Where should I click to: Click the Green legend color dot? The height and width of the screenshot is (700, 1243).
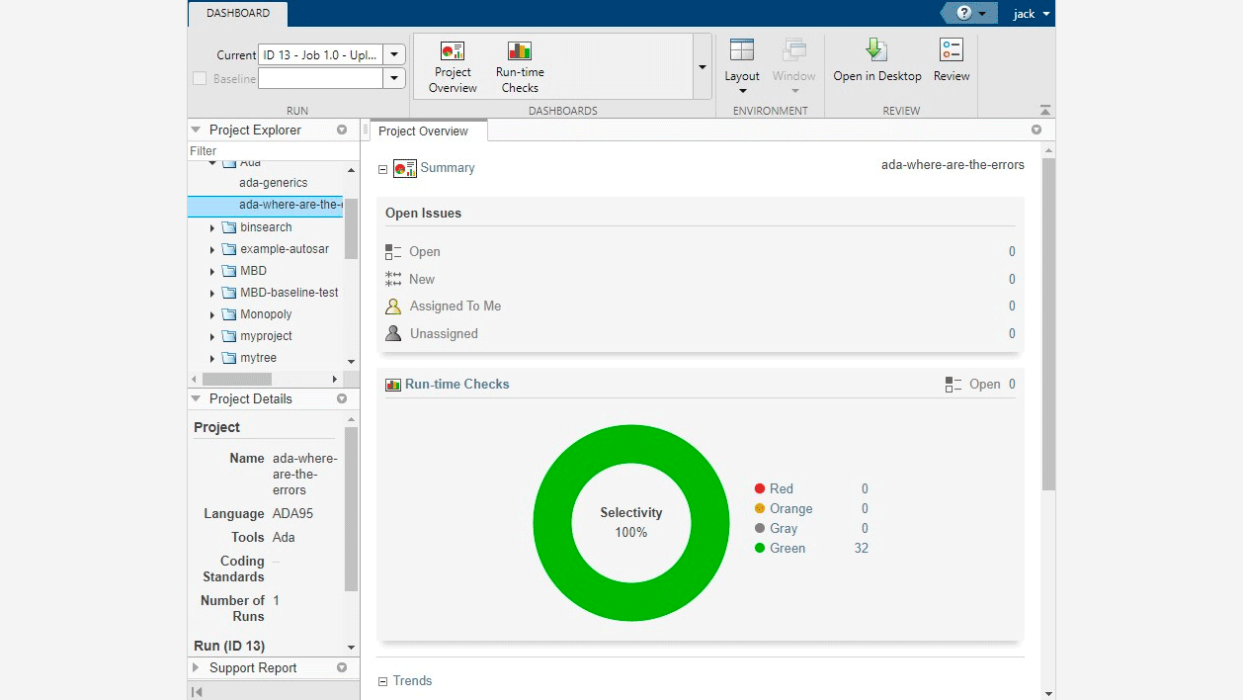(x=760, y=549)
